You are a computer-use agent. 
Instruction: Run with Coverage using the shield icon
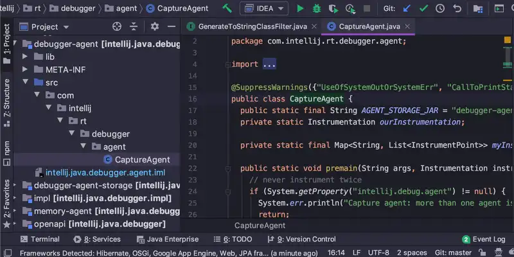click(333, 9)
